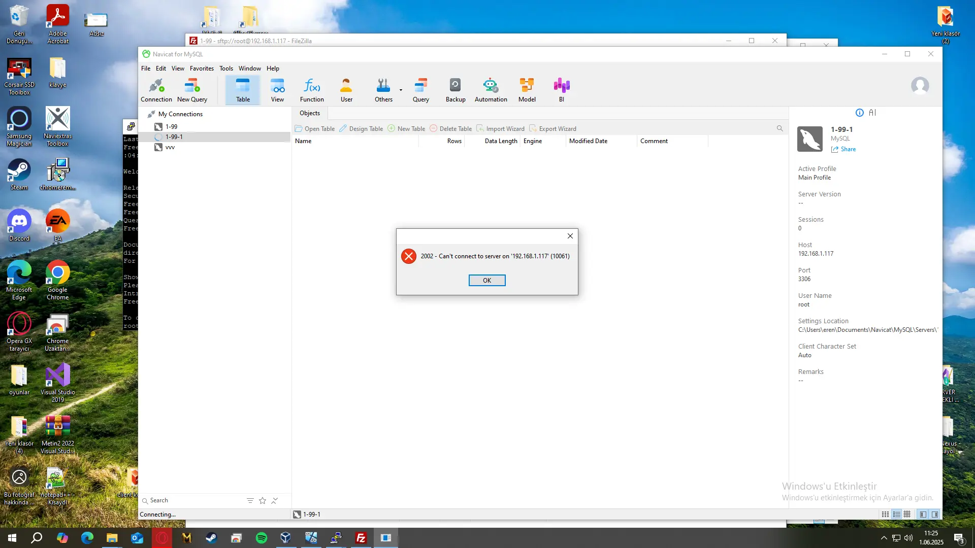975x548 pixels.
Task: Click the Windows Start button
Action: (x=12, y=538)
